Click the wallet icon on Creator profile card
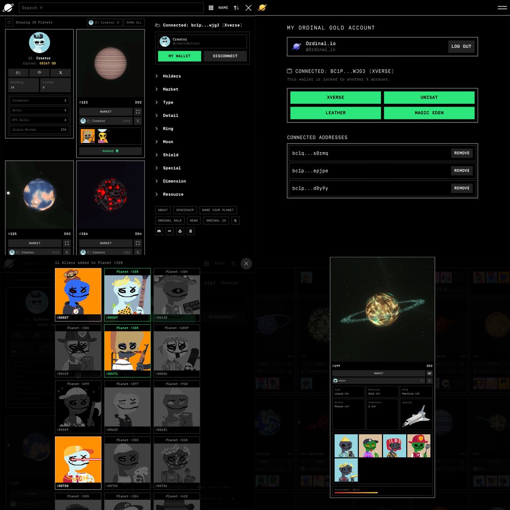The width and height of the screenshot is (510, 510). tap(18, 73)
